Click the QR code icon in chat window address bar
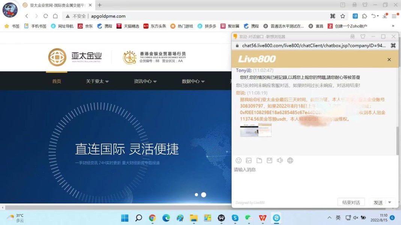The image size is (401, 225). coord(393,45)
